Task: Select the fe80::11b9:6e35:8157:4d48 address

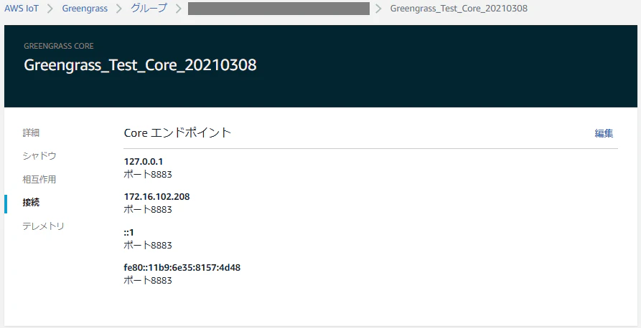Action: pos(182,268)
